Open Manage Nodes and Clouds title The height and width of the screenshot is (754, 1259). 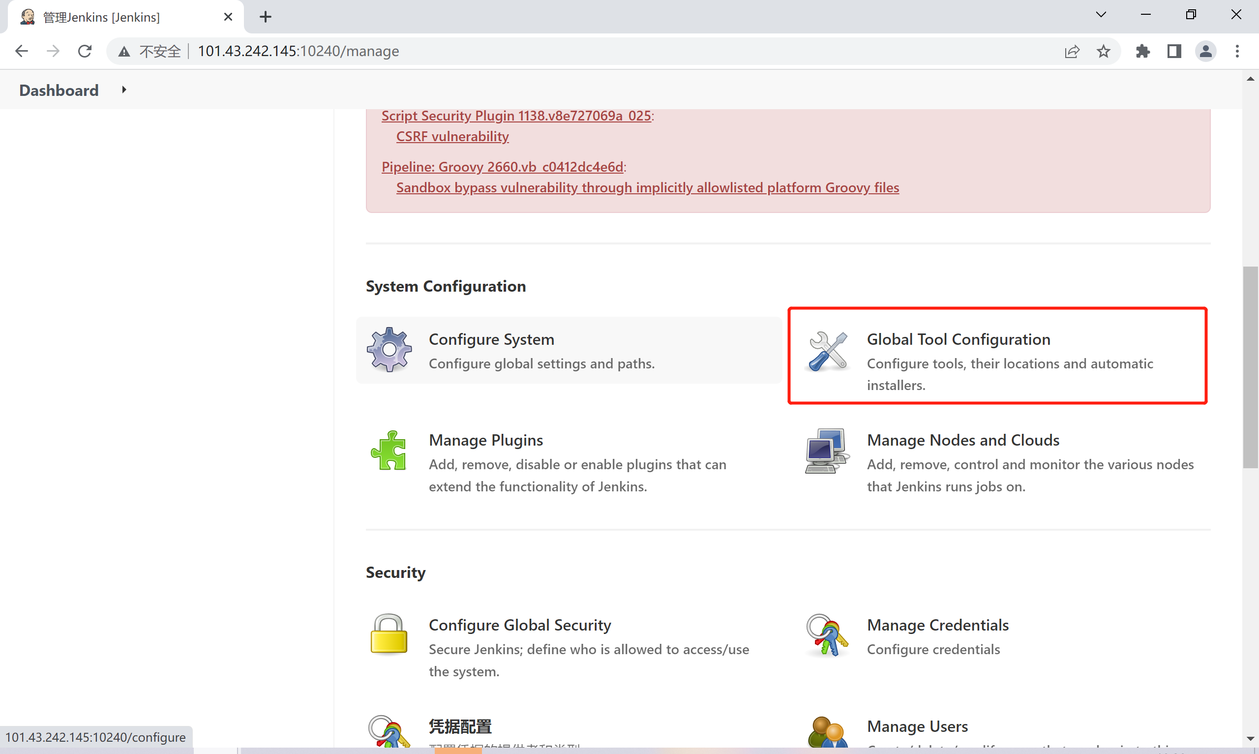963,440
